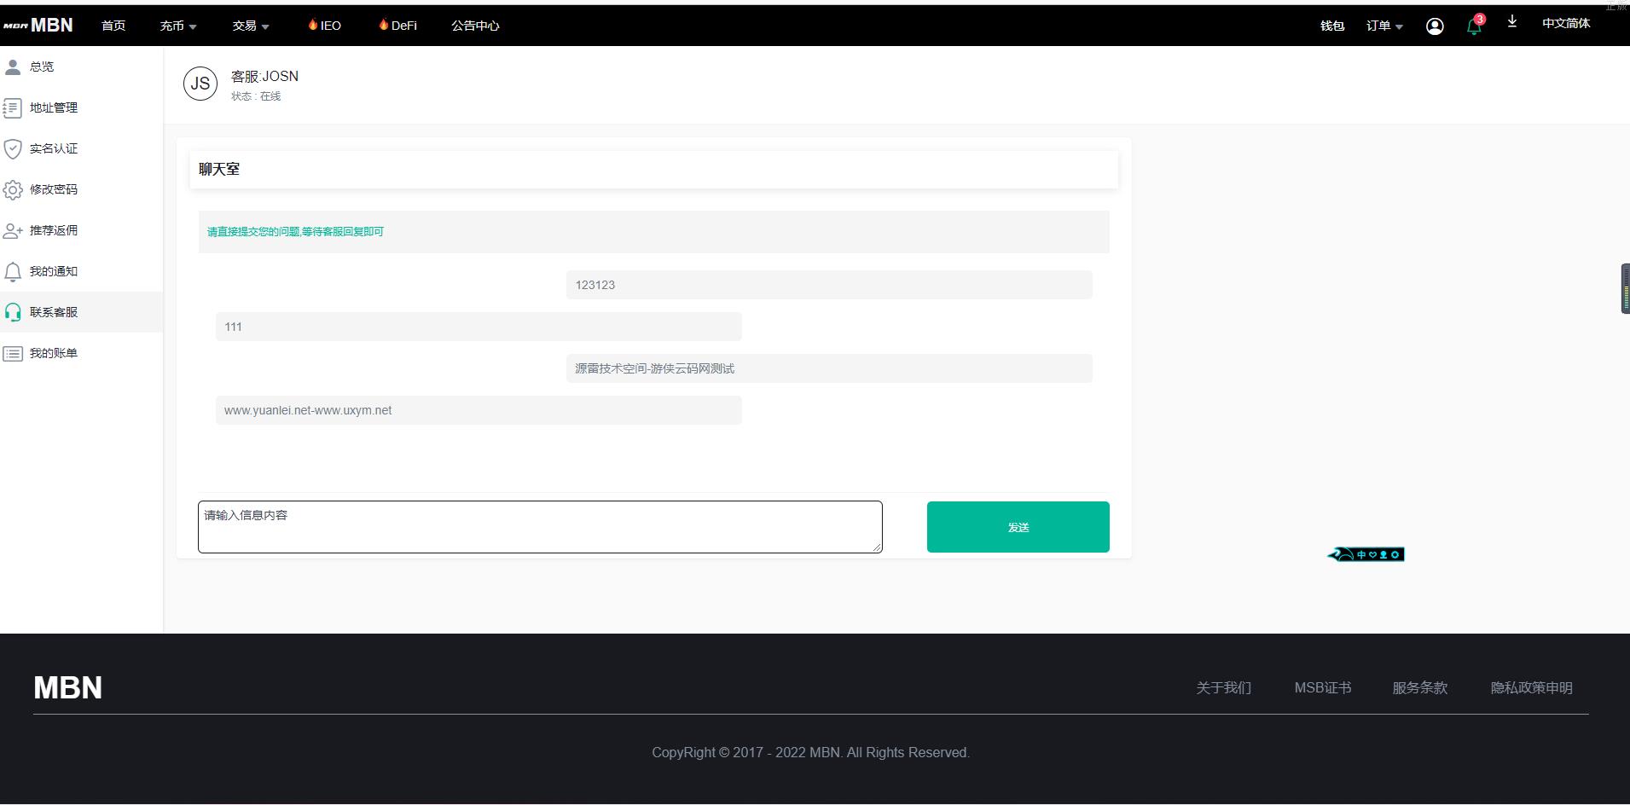Click the identity verification shield icon
The height and width of the screenshot is (805, 1630).
pyautogui.click(x=13, y=148)
